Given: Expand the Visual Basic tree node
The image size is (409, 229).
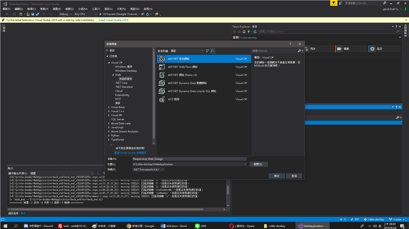Looking at the screenshot, I should pyautogui.click(x=109, y=107).
